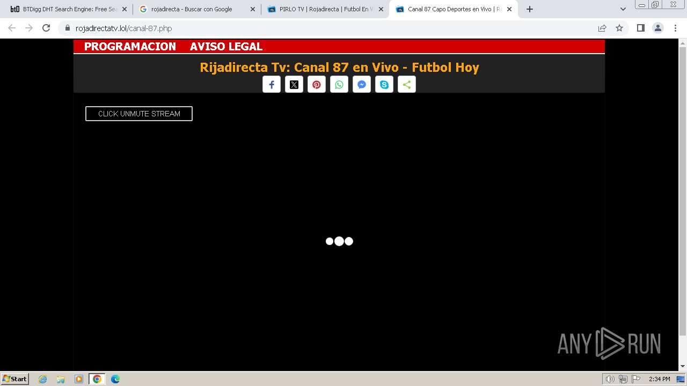
Task: Share page via Skype
Action: point(384,85)
